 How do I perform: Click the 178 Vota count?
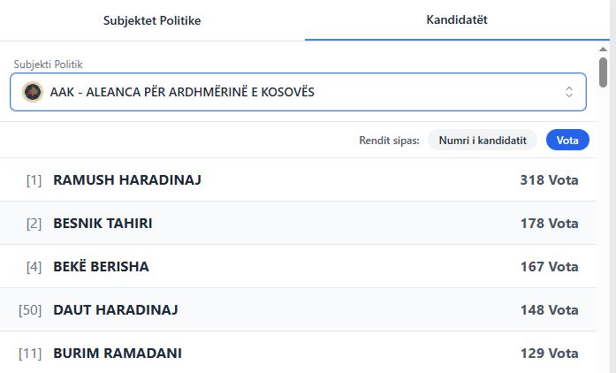coord(549,224)
